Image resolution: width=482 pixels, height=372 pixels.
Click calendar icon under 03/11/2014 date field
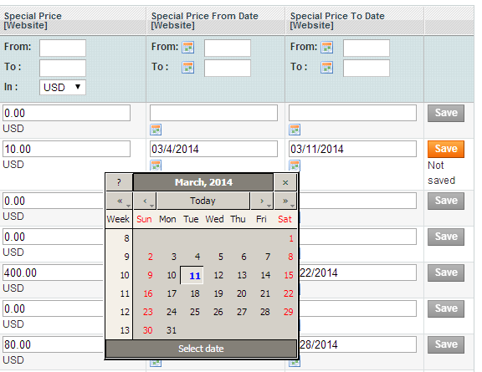295,166
